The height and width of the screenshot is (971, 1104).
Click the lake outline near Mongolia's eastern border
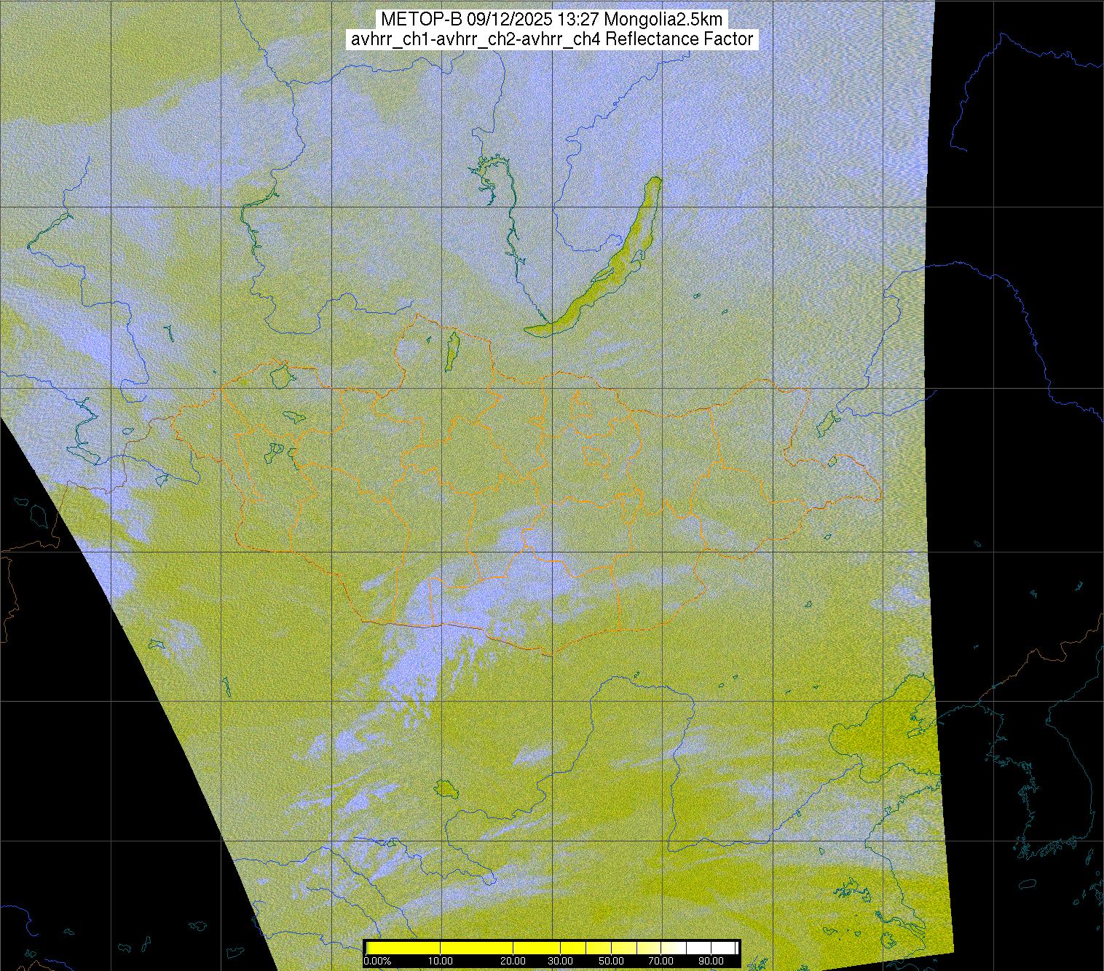pos(827,422)
